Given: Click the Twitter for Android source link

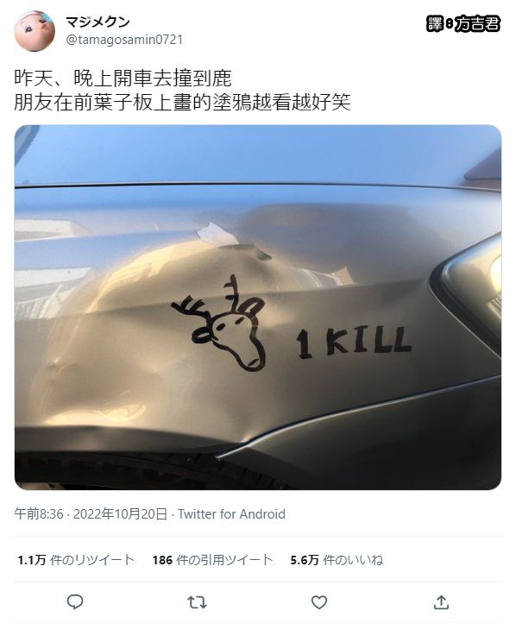Looking at the screenshot, I should (x=231, y=514).
